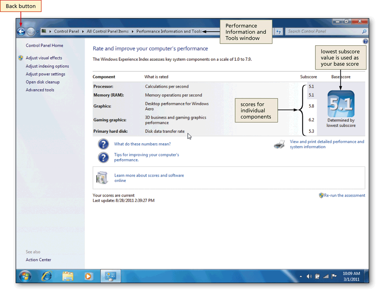This screenshot has width=376, height=290.
Task: Open the Help question mark button
Action: pyautogui.click(x=365, y=42)
